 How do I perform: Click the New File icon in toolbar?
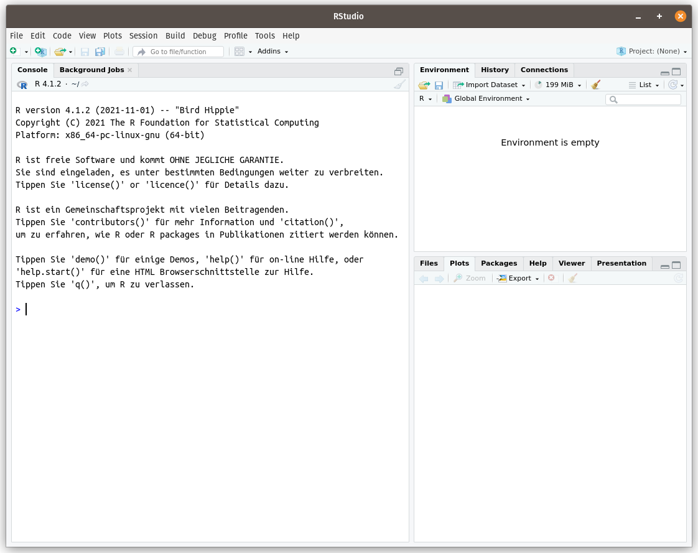point(14,52)
